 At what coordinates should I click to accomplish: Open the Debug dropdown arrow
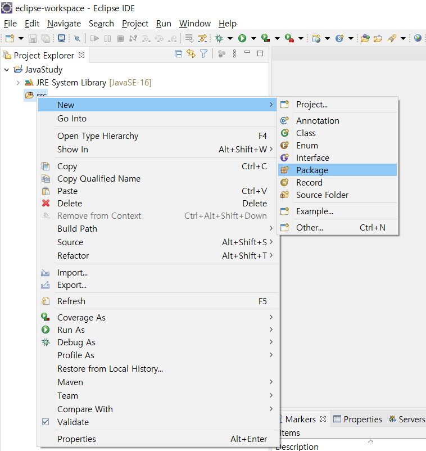(230, 38)
